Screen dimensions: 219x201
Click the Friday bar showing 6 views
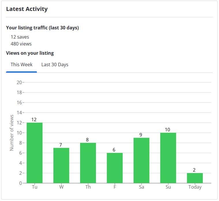(x=115, y=168)
